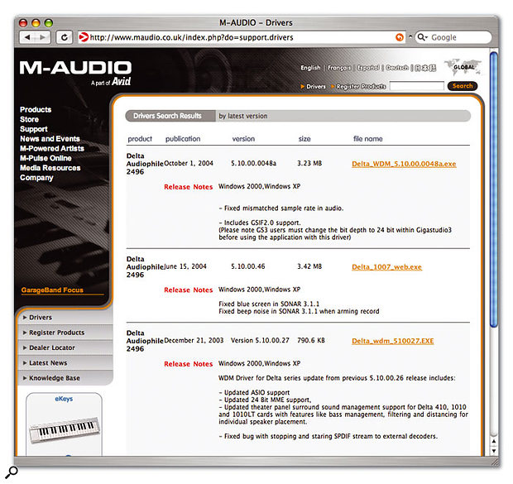This screenshot has height=484, width=513.
Task: Download Delta_WDM_5.10.00.0048a.exe
Action: coord(404,164)
